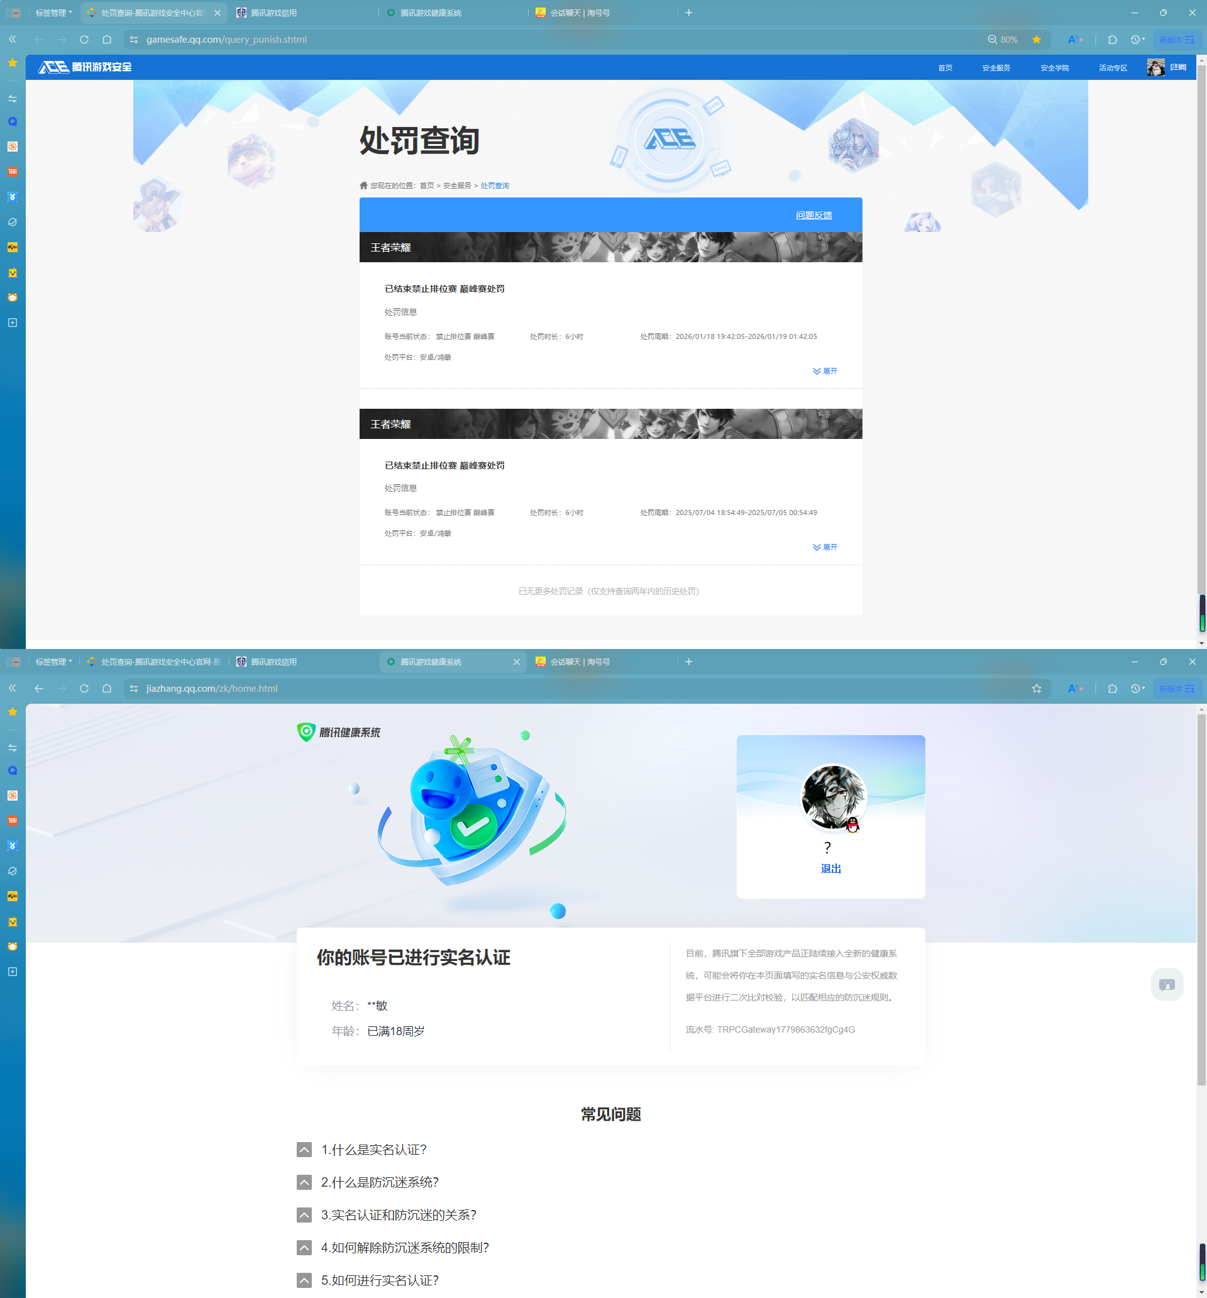Bookmark jiazhang.qq.com page with the star outline
This screenshot has width=1207, height=1298.
(1037, 689)
